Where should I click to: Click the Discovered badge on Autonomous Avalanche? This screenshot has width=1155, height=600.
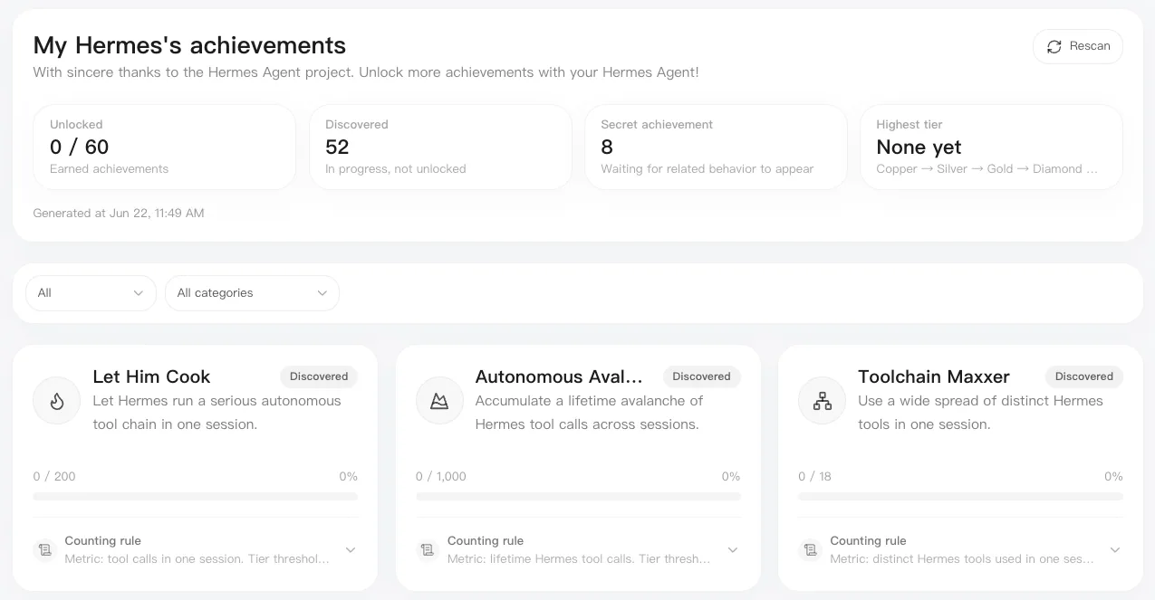pyautogui.click(x=701, y=376)
